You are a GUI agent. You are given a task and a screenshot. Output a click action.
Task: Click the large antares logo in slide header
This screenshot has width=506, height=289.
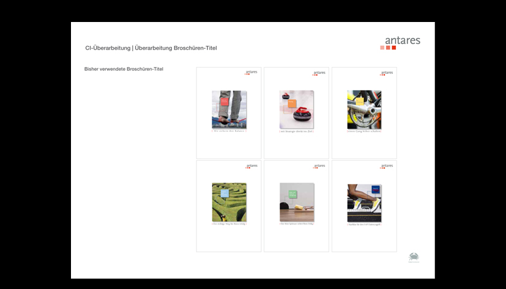[400, 43]
